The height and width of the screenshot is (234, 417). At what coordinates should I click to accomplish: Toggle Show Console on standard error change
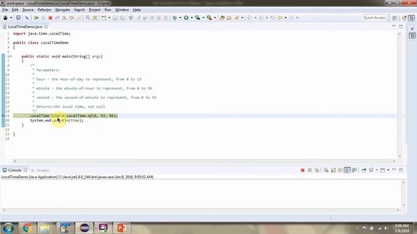(x=354, y=170)
